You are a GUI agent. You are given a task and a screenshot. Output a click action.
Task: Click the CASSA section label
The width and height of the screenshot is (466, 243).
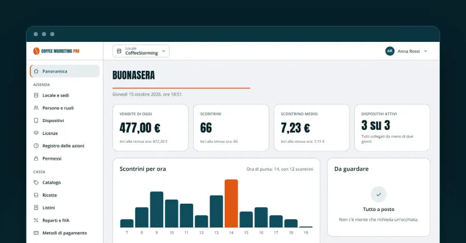(39, 172)
